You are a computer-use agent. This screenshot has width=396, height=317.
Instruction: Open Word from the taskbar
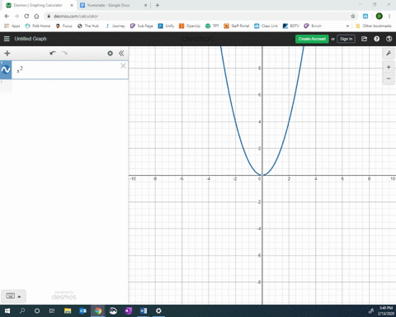click(144, 311)
